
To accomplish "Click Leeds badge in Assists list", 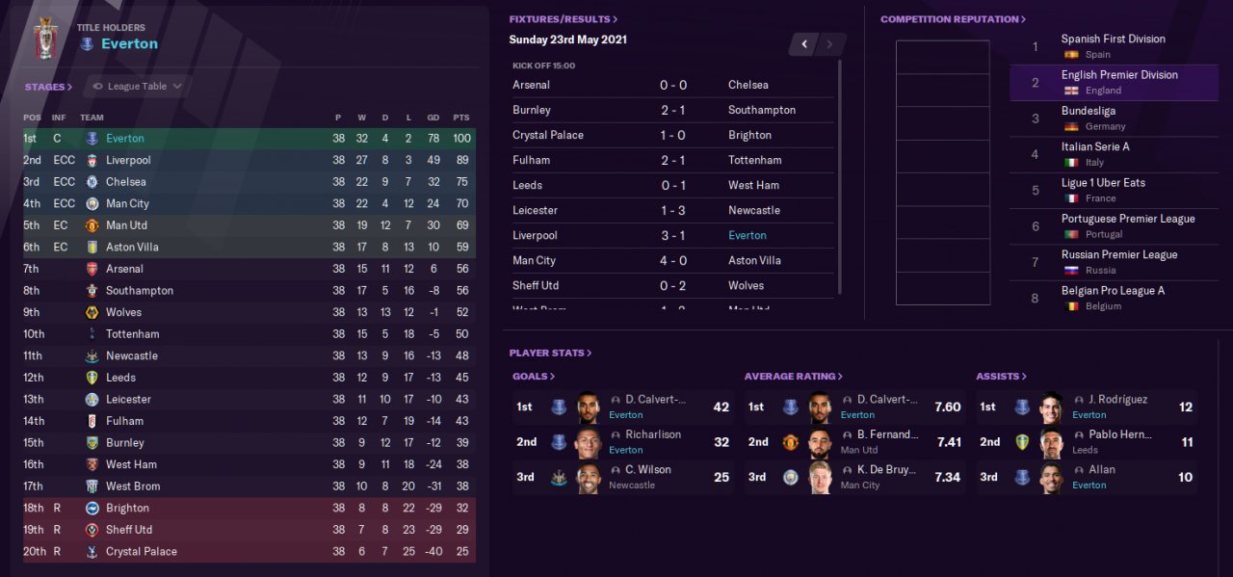I will pos(1022,442).
